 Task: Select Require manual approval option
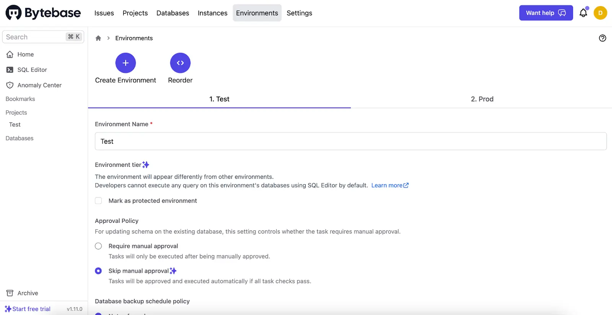coord(98,246)
